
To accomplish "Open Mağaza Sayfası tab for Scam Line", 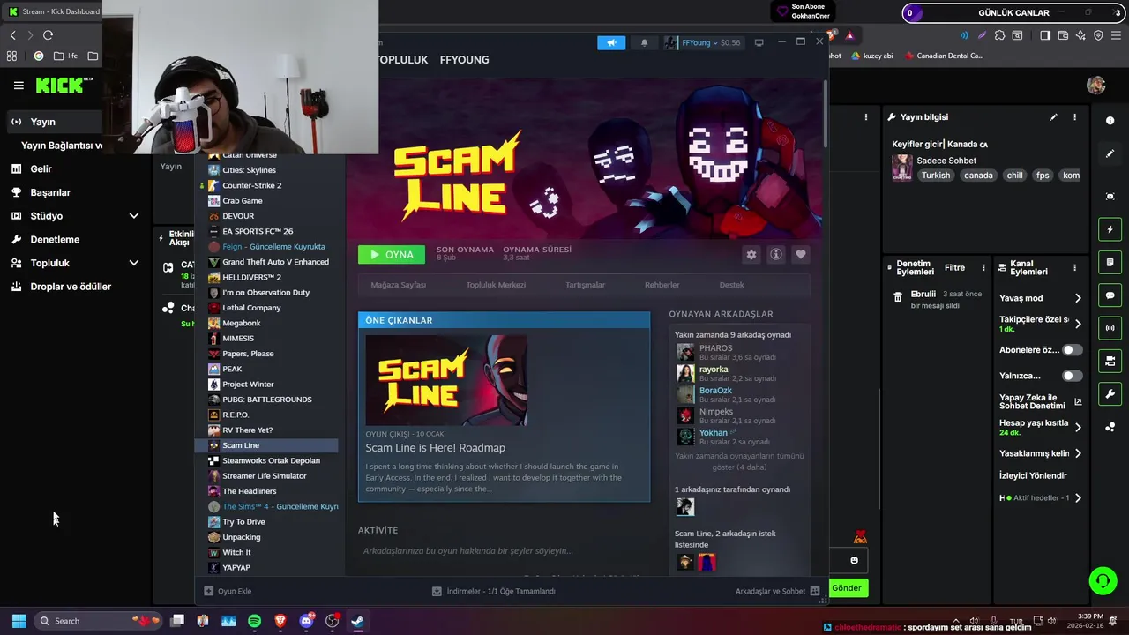I will (x=399, y=285).
